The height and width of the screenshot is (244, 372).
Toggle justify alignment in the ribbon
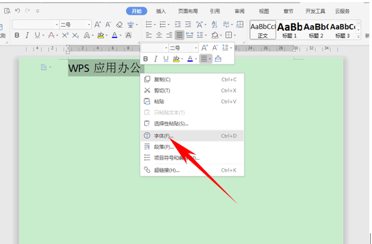(x=180, y=36)
